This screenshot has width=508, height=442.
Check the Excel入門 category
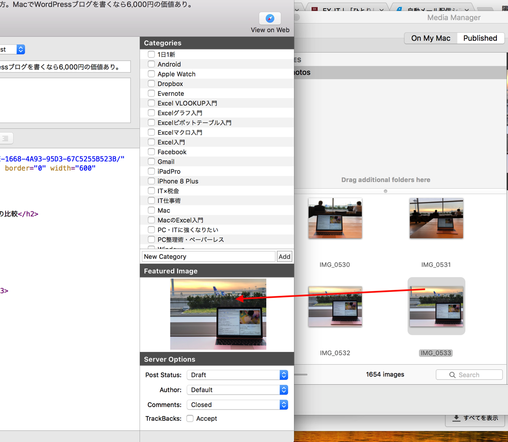151,142
